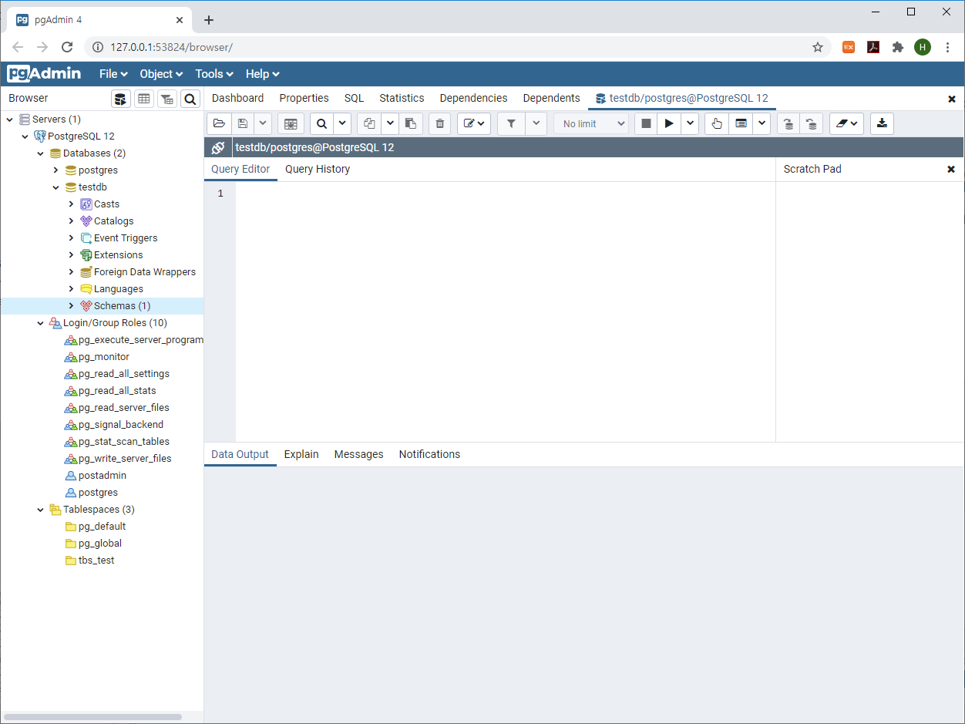The image size is (965, 724).
Task: Click the Copy rows icon
Action: click(x=369, y=123)
